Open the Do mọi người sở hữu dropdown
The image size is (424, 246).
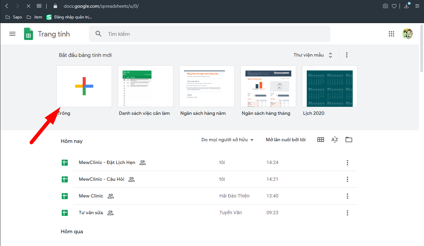pyautogui.click(x=227, y=140)
